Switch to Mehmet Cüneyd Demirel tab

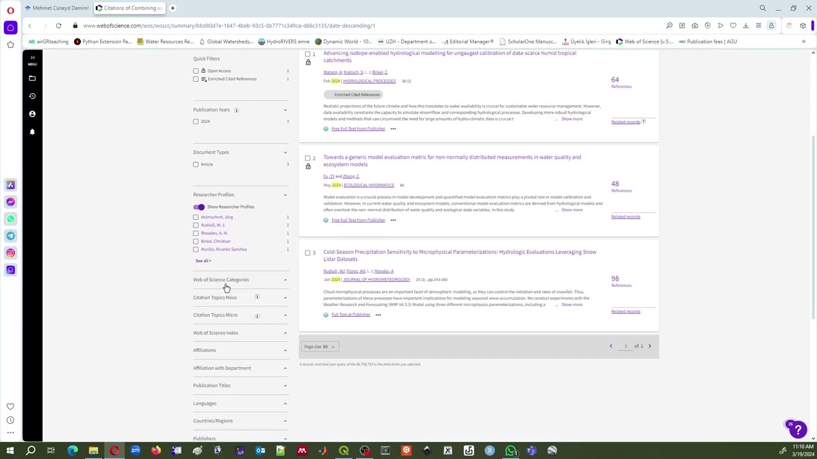point(57,8)
